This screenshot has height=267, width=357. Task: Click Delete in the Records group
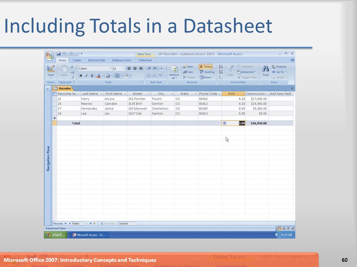coord(190,78)
